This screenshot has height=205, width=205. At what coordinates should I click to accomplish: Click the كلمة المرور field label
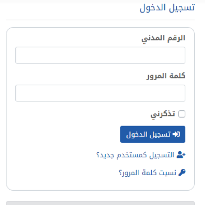[166, 76]
